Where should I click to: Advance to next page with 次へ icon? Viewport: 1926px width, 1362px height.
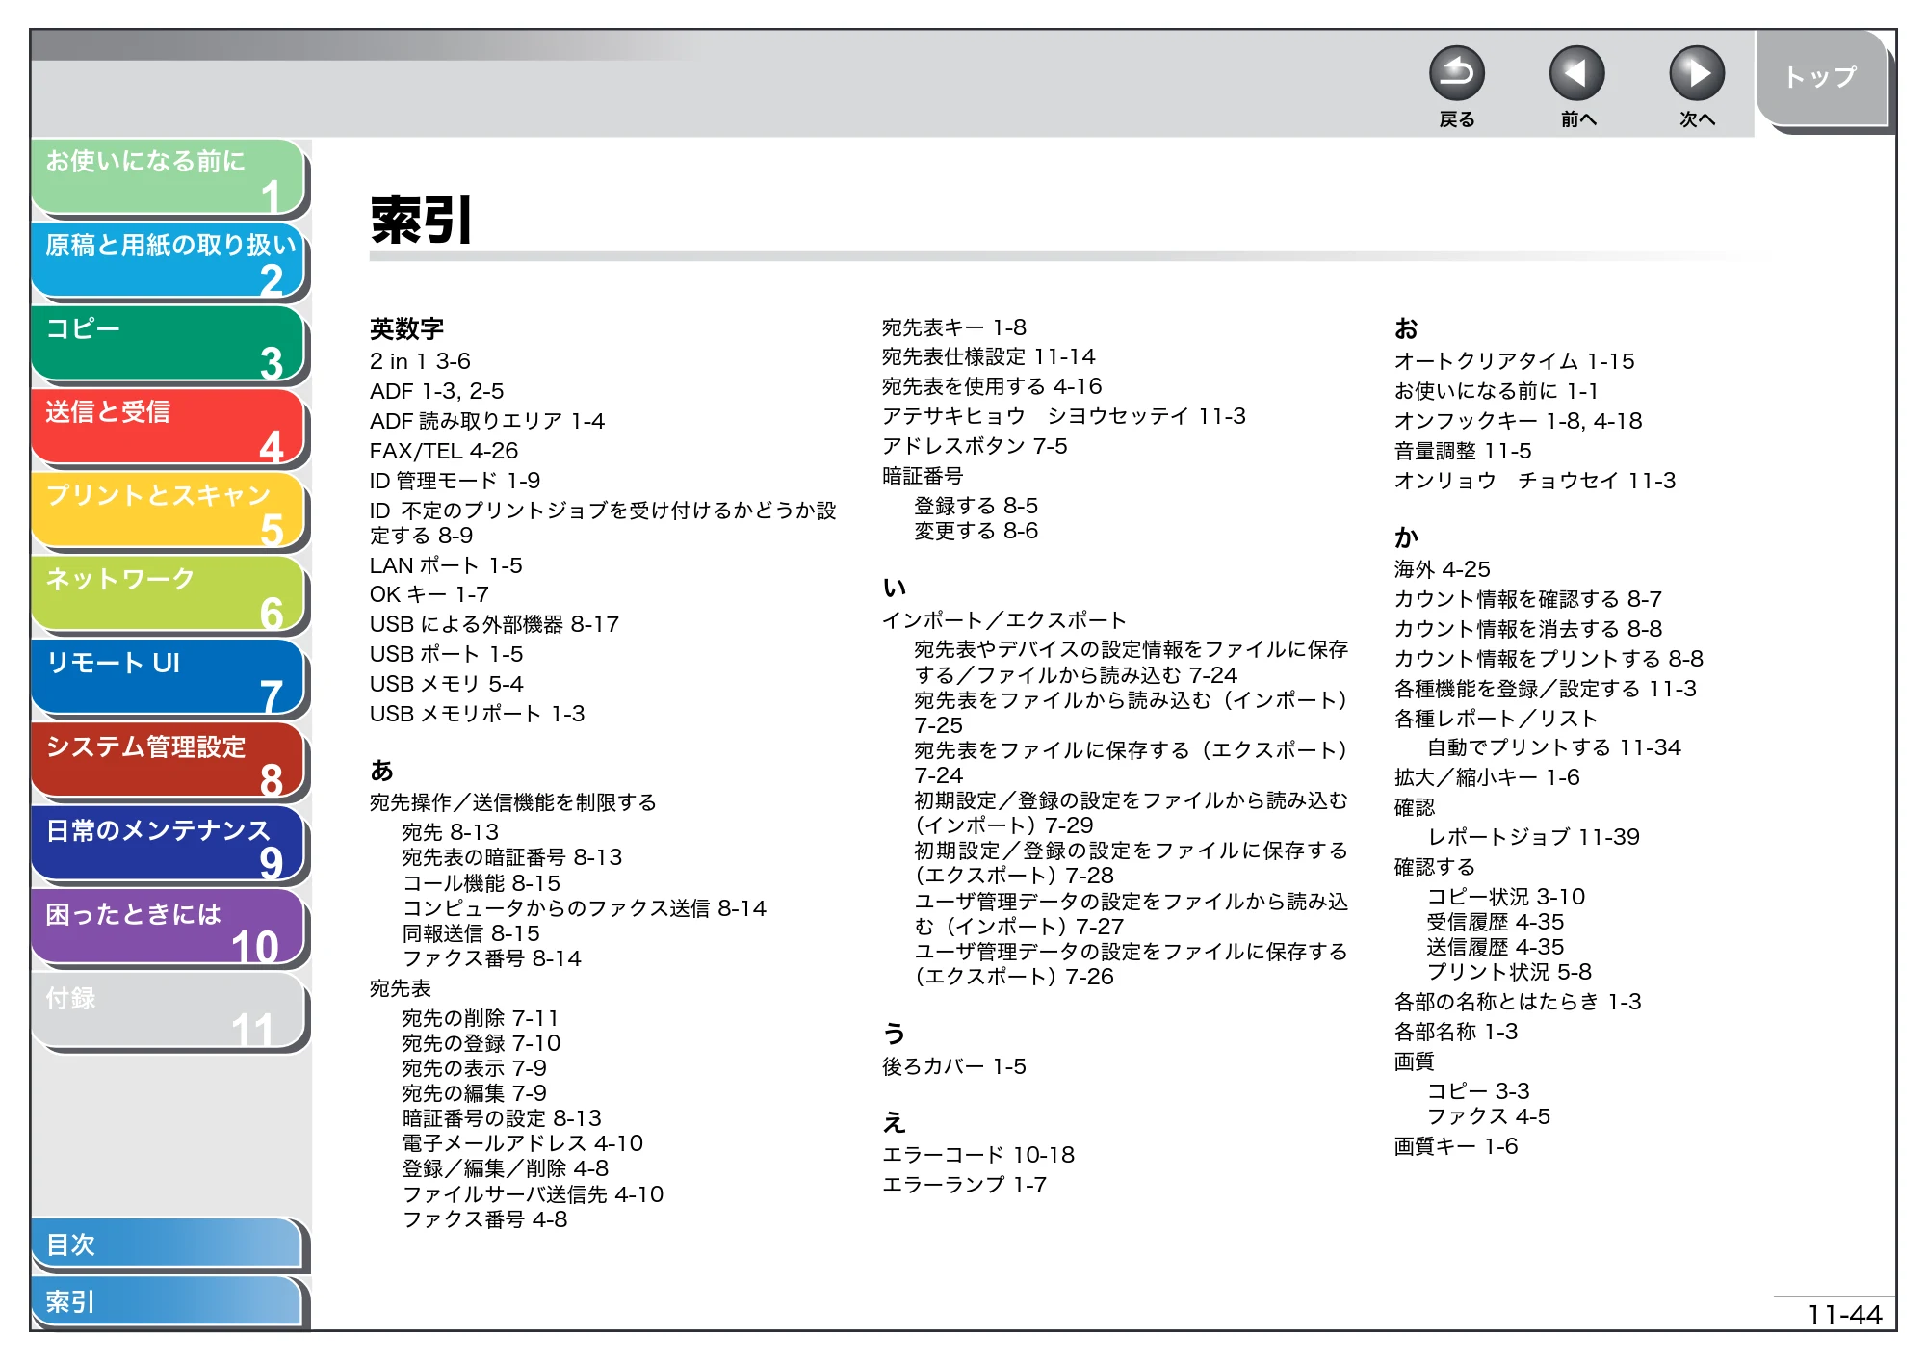[1696, 74]
